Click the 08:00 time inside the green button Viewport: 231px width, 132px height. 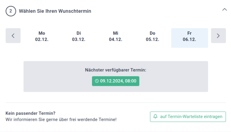(x=131, y=81)
